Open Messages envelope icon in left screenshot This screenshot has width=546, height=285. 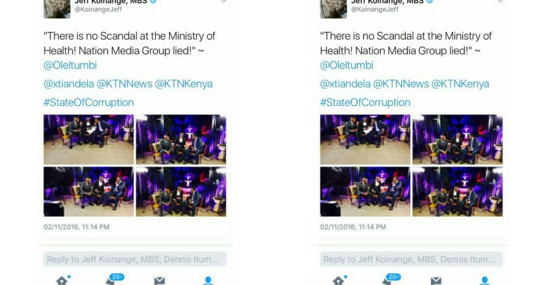(159, 281)
